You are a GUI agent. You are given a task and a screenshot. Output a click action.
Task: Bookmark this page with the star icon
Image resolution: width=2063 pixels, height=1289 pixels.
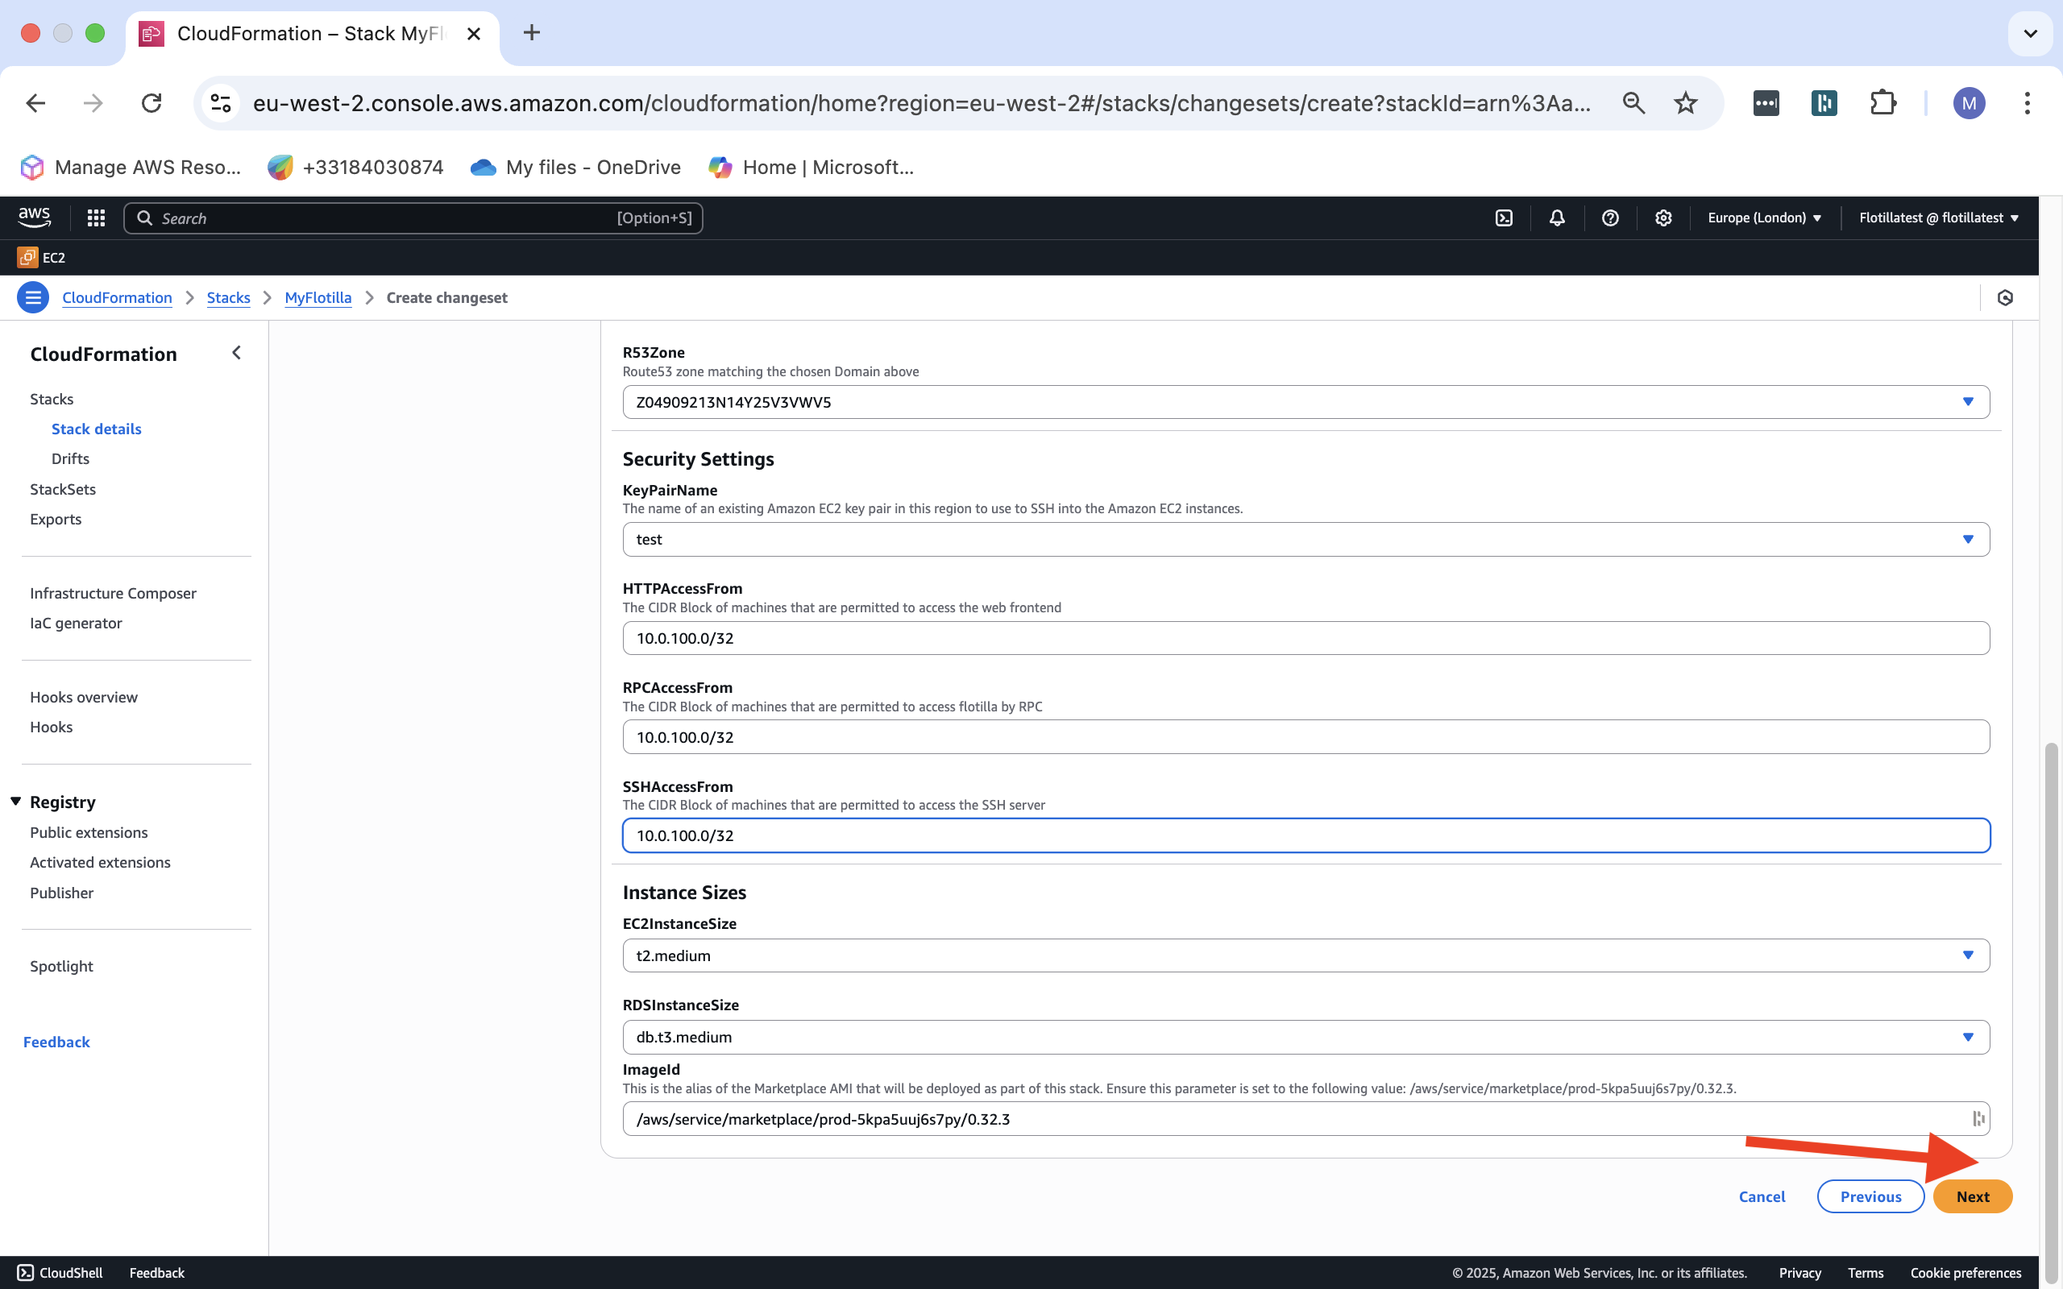pyautogui.click(x=1685, y=103)
